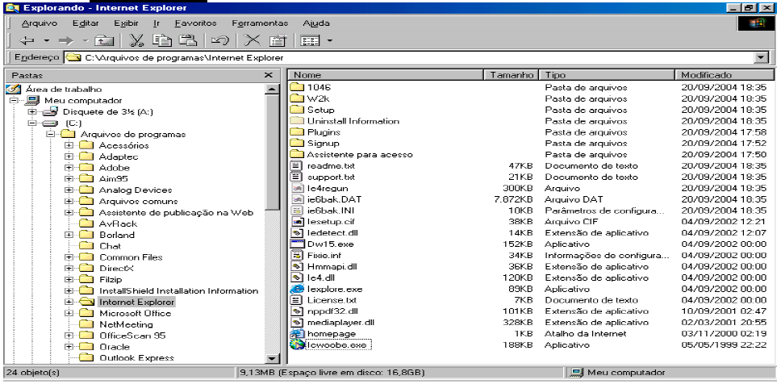
Task: Select the Assistente para acesso folder name
Action: point(360,154)
